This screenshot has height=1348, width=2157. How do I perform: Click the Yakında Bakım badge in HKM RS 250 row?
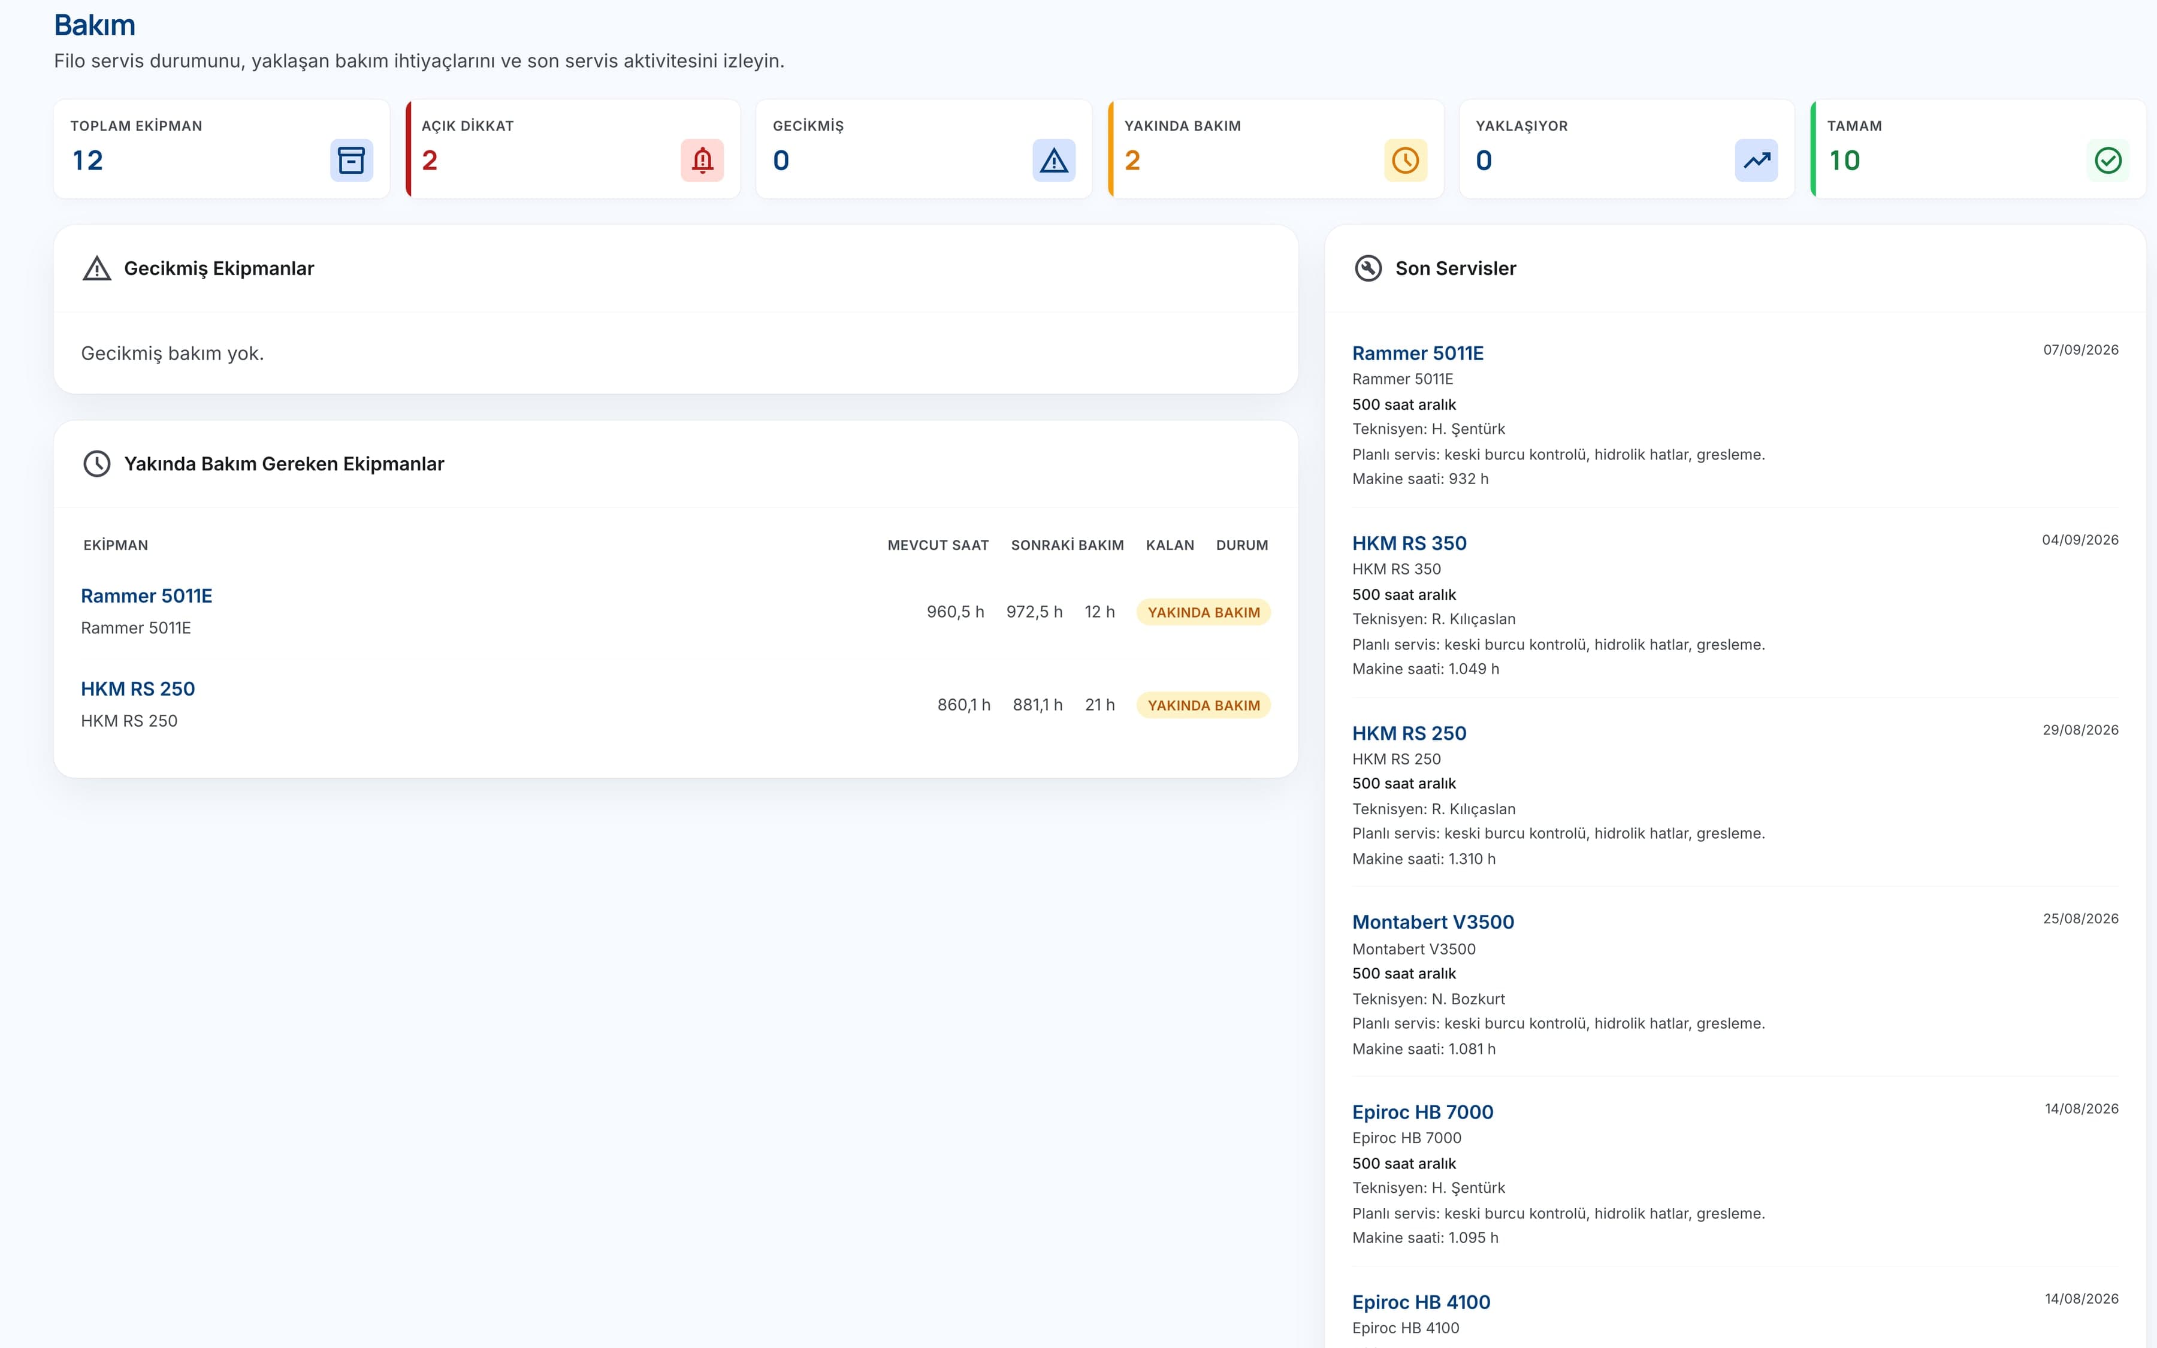click(x=1203, y=705)
